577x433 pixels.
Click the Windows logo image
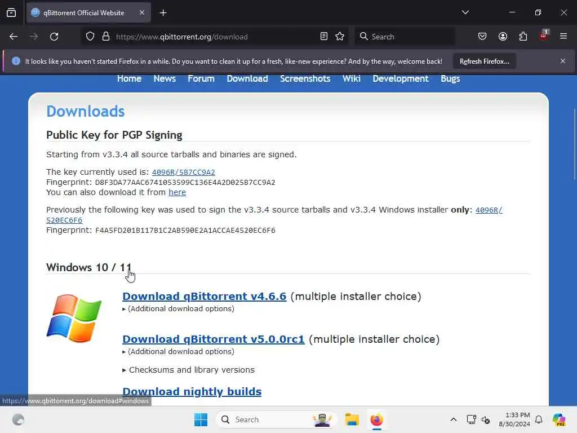74,319
